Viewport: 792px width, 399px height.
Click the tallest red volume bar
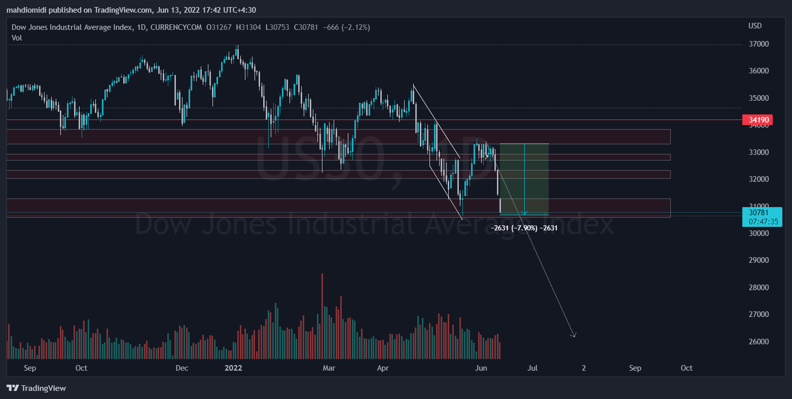coord(322,316)
